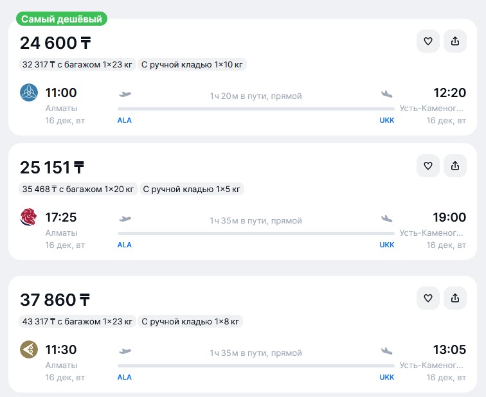Choose hand luggage 1×5 kg fare
This screenshot has width=486, height=397.
[192, 189]
